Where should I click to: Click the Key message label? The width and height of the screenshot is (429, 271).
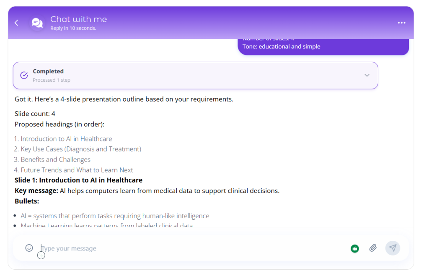[36, 191]
